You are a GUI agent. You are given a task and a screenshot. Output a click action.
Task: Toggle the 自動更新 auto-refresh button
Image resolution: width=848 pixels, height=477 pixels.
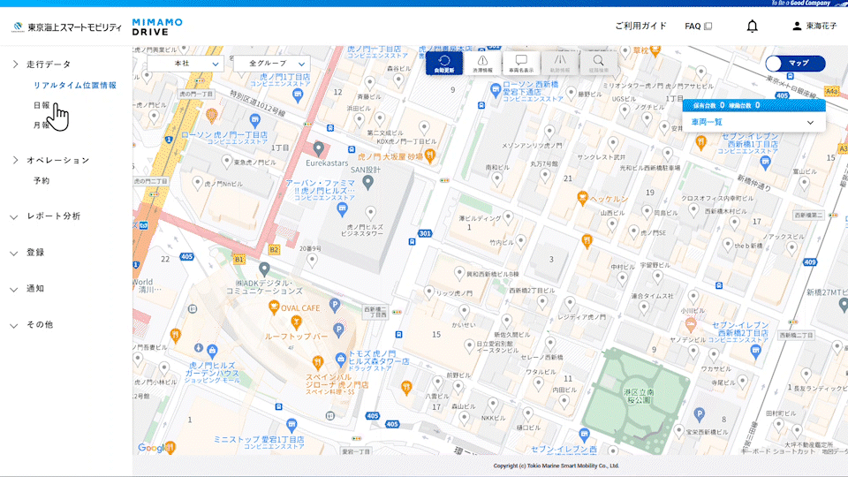click(444, 64)
